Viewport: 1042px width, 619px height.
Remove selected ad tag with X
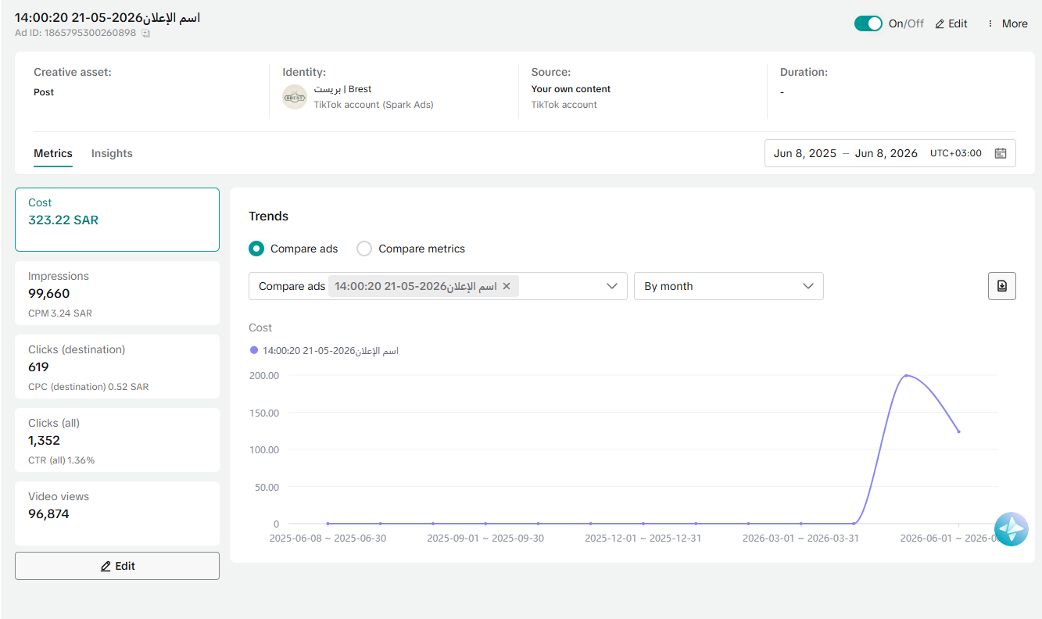(x=506, y=286)
